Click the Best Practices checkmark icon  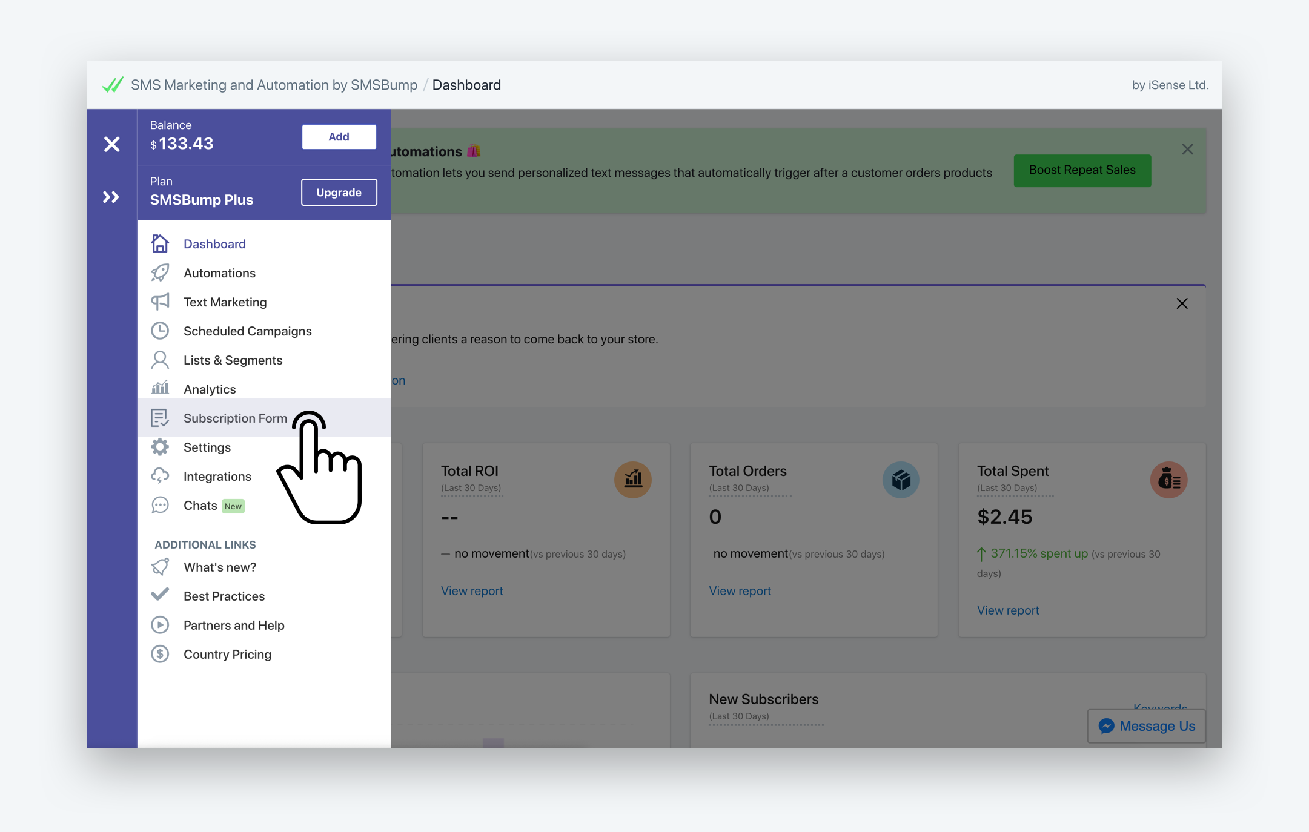pos(160,595)
